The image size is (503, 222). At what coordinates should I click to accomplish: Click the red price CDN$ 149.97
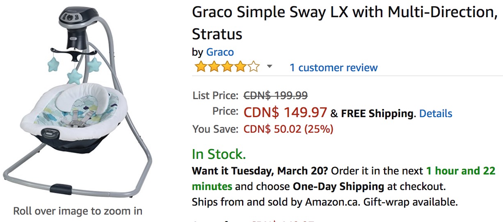pos(285,112)
